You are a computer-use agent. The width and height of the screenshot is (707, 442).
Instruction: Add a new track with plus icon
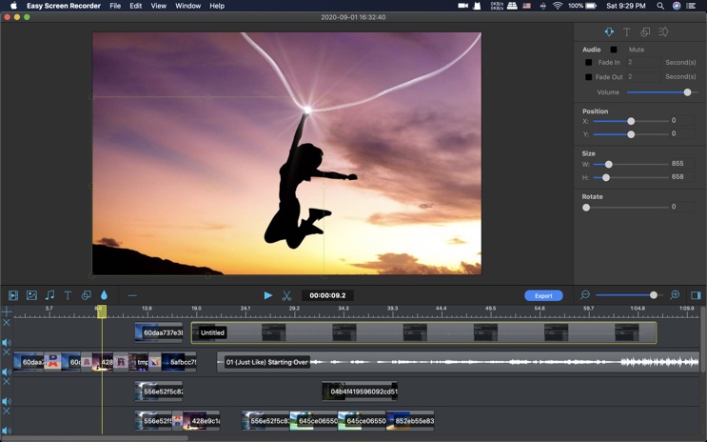[x=7, y=311]
